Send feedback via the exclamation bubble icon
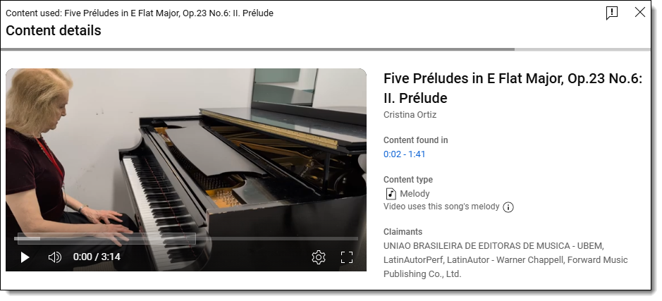Viewport: 662px width, 301px height. tap(611, 13)
